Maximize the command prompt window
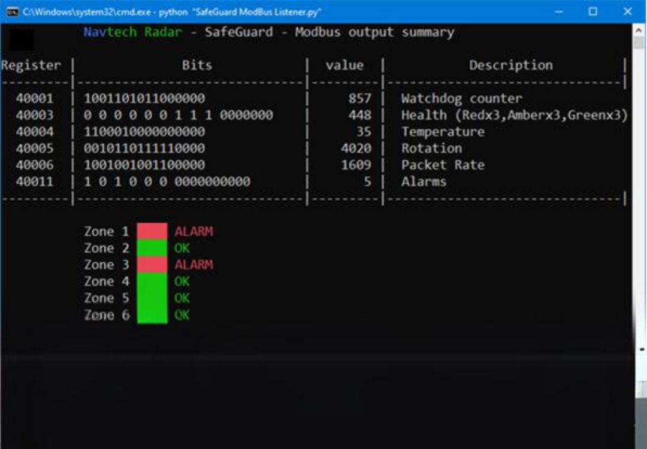Screen dimensions: 647x449 click(592, 11)
